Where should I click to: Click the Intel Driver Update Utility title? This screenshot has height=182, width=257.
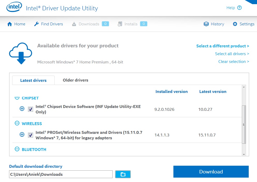pos(62,8)
